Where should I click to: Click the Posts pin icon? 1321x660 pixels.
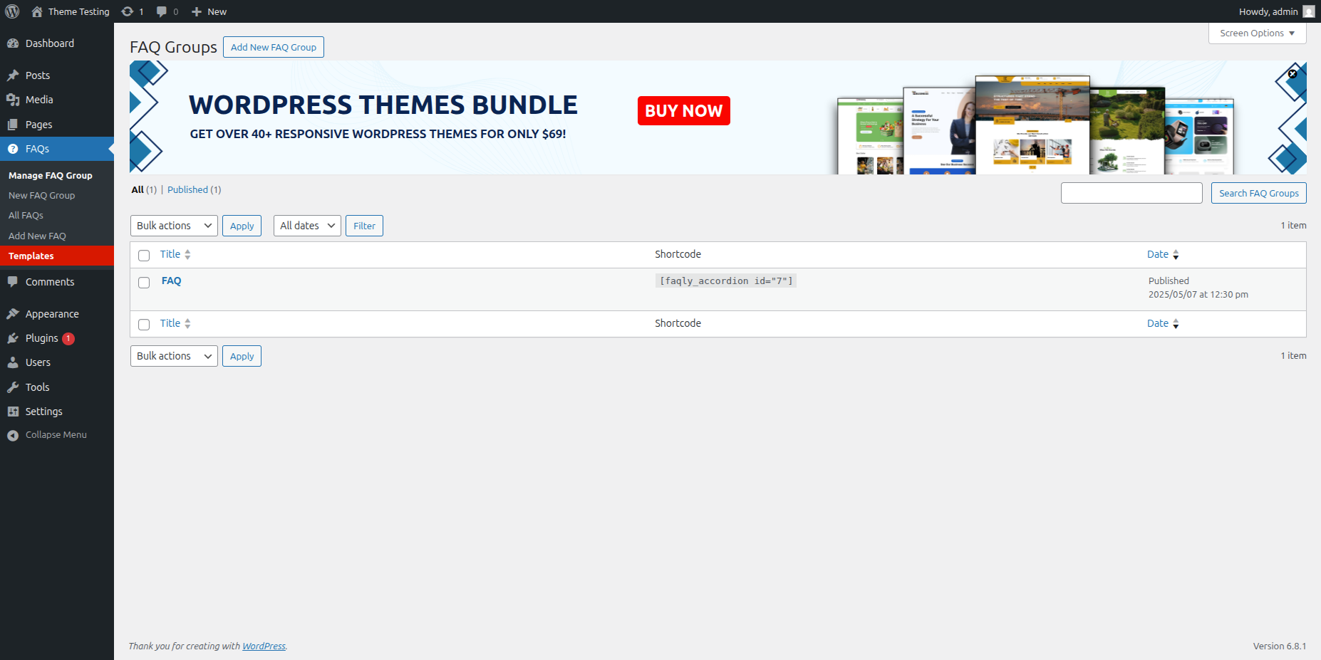pyautogui.click(x=13, y=75)
